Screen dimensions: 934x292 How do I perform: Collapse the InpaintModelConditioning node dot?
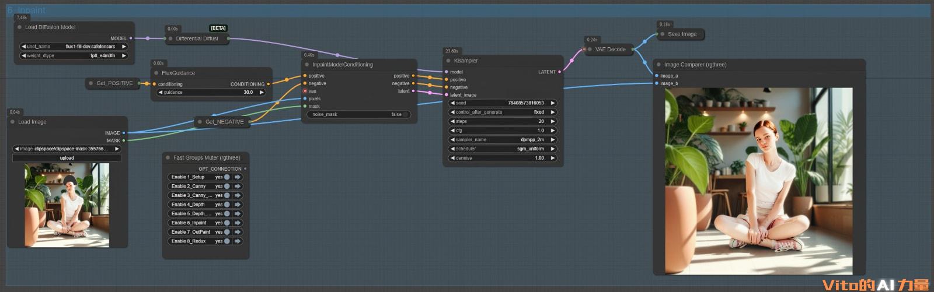(307, 65)
